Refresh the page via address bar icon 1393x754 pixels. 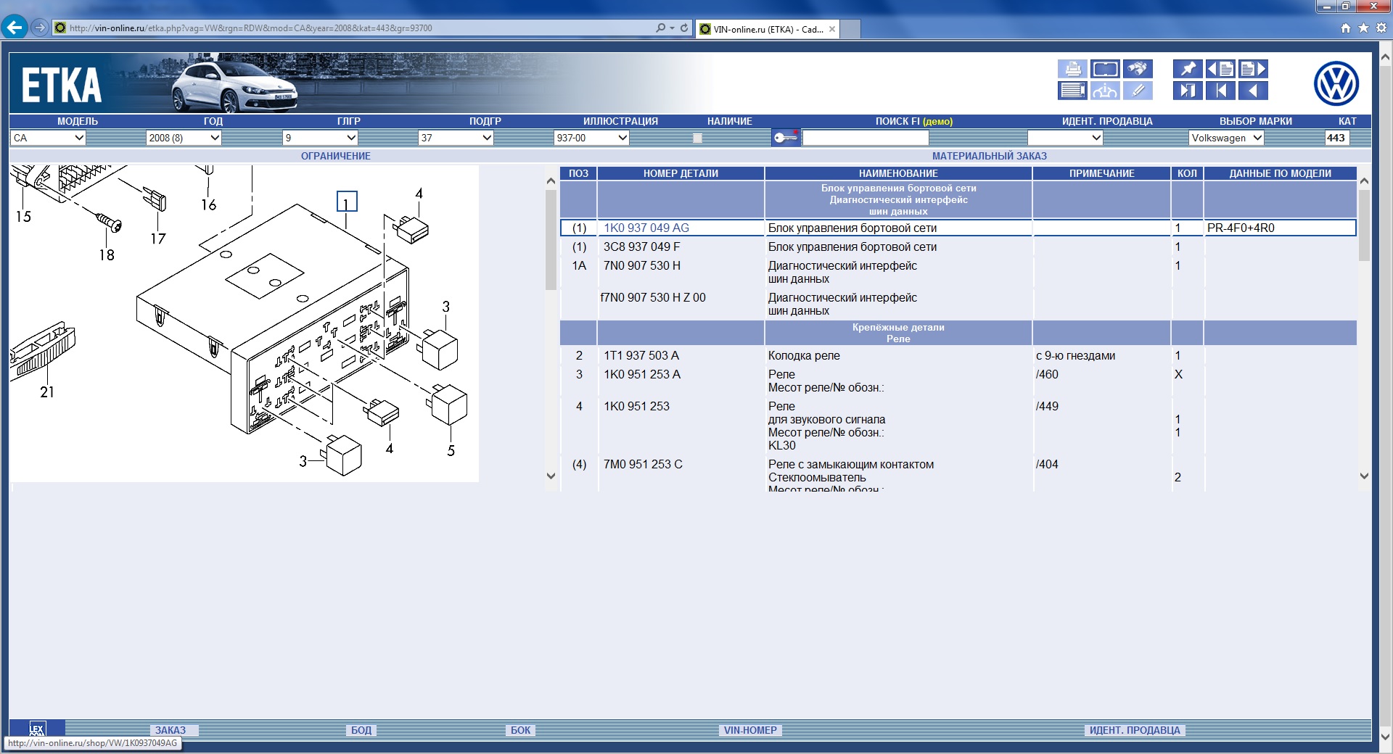(684, 28)
